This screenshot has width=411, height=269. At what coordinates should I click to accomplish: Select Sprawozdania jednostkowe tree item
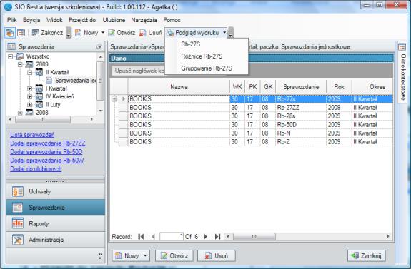(x=76, y=81)
